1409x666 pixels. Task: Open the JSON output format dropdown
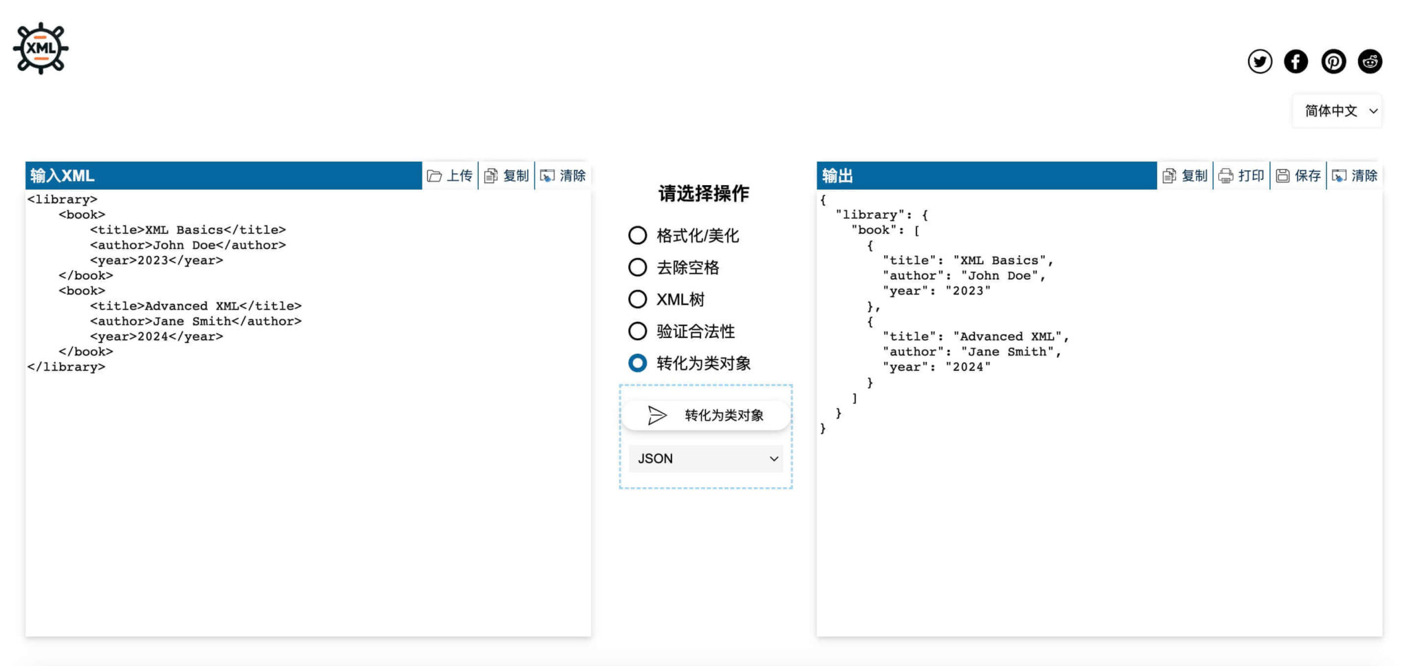click(x=705, y=458)
